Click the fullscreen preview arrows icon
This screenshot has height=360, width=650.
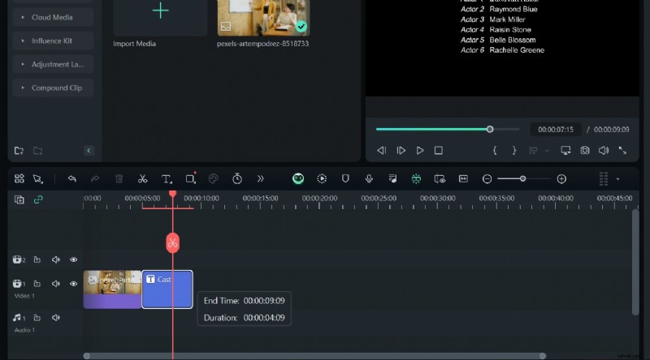622,151
